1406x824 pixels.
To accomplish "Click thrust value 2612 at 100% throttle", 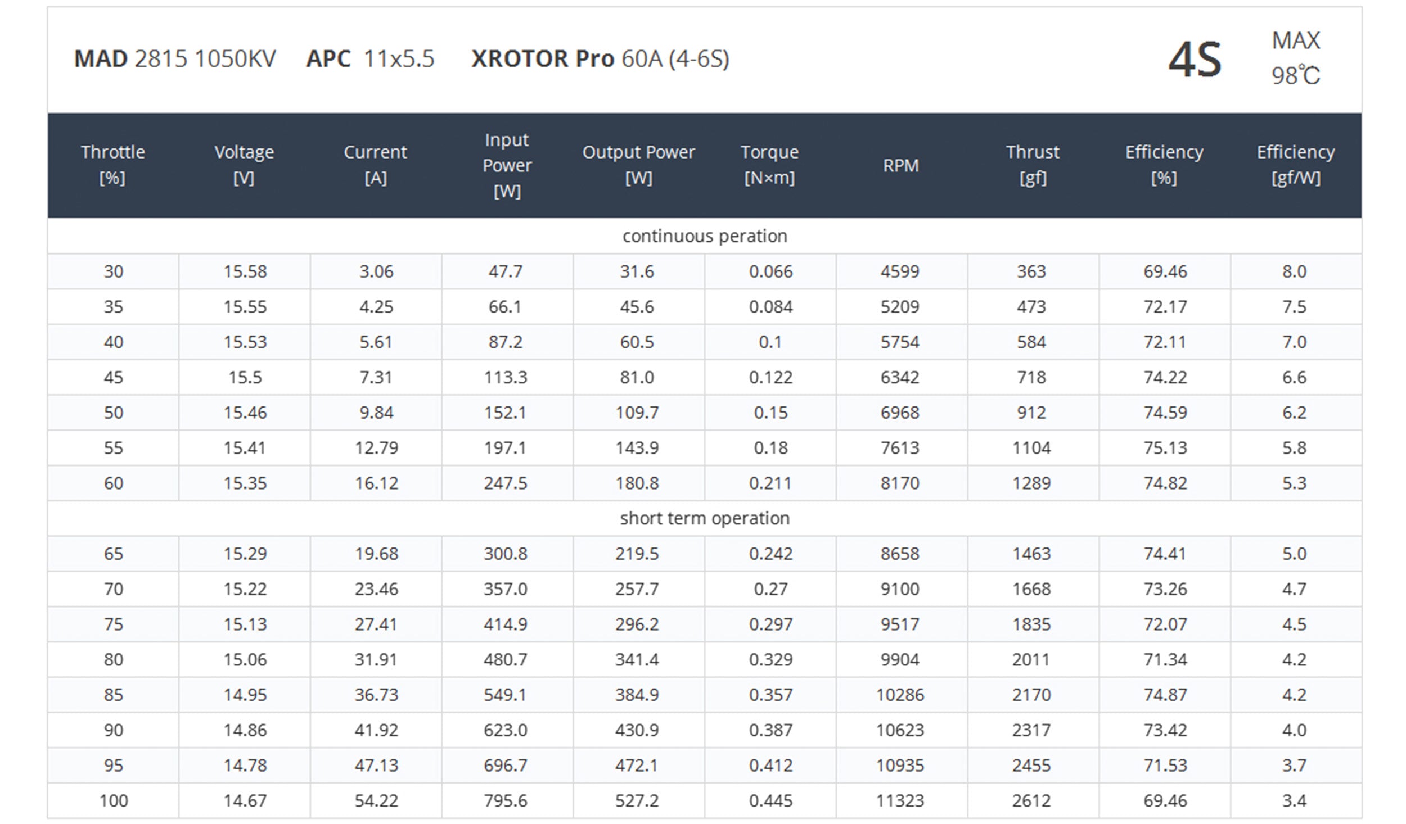I will click(1031, 800).
